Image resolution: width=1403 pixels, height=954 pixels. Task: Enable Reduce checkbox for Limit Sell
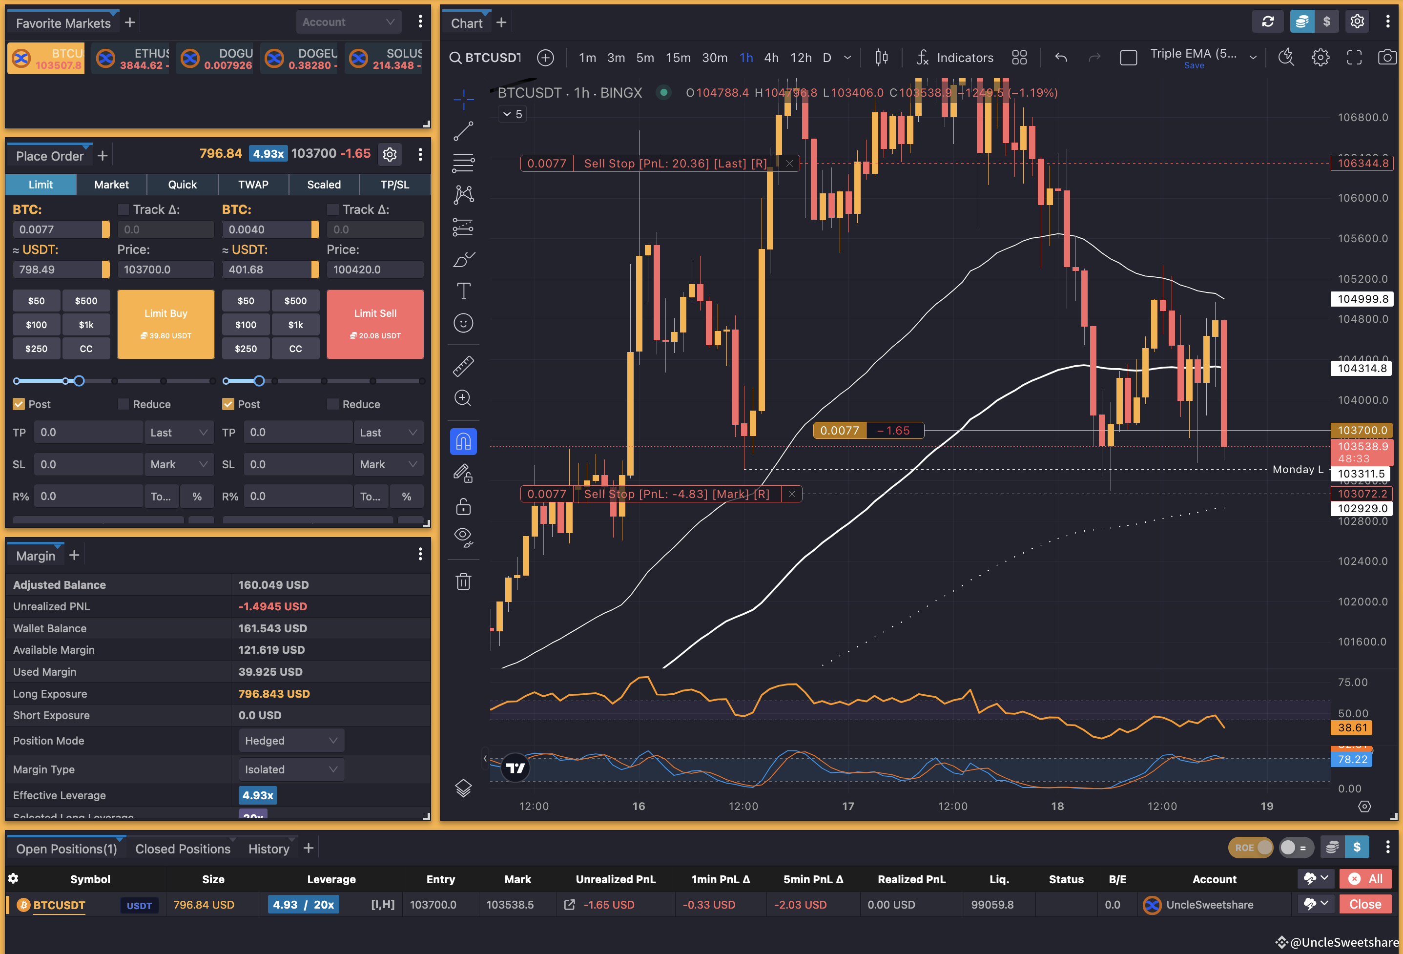click(x=332, y=404)
